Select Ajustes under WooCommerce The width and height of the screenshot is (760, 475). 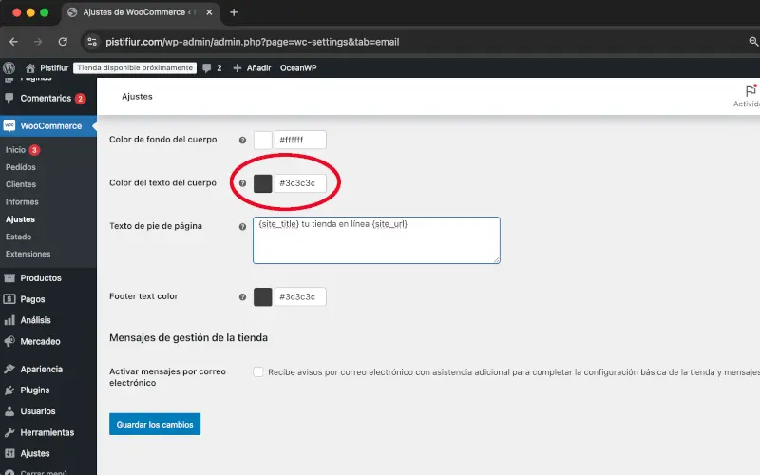[x=20, y=219]
